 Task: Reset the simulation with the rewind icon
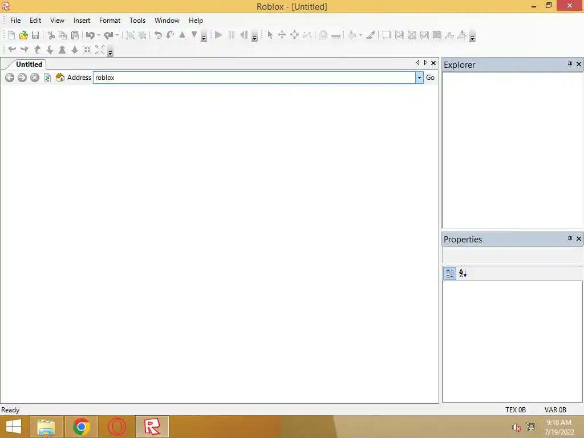[244, 35]
